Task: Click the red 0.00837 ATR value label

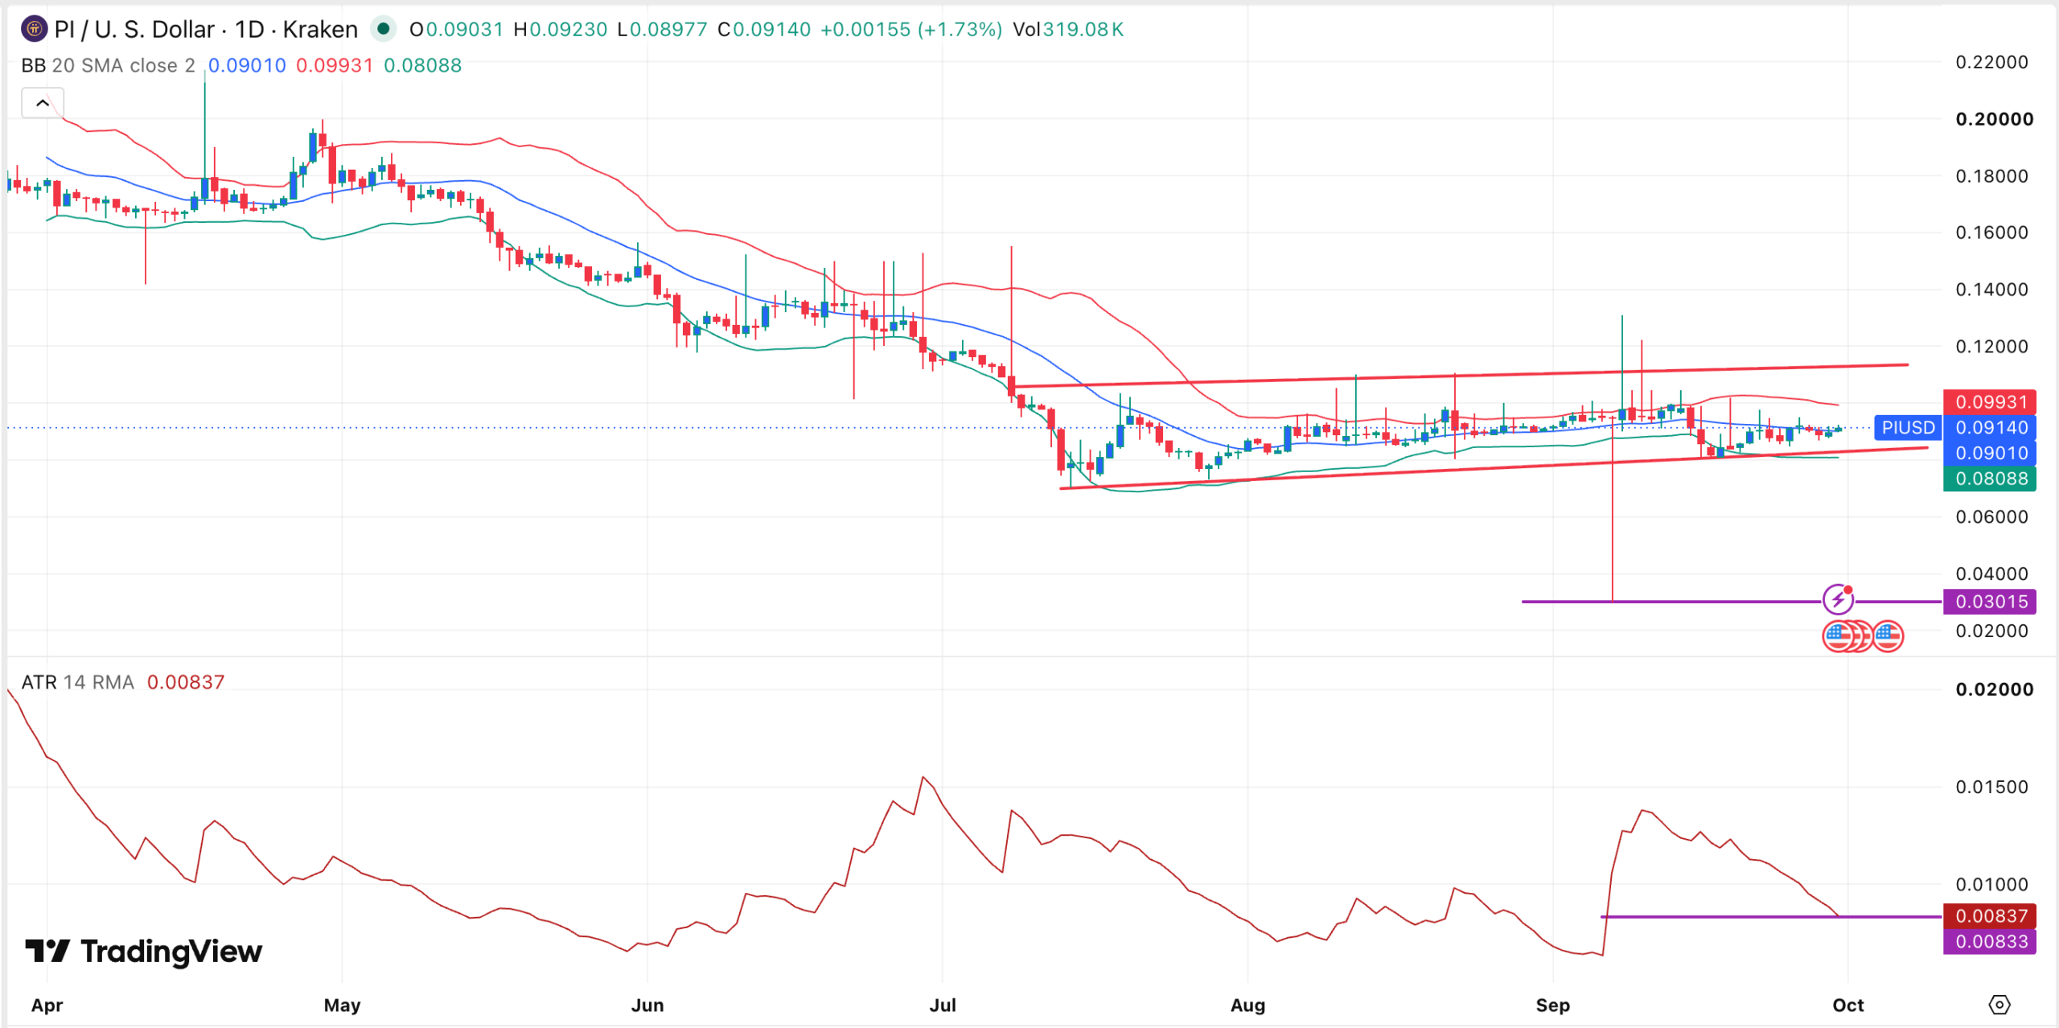Action: 1990,916
